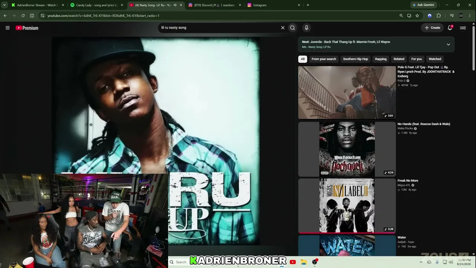This screenshot has width=476, height=268.
Task: Open No Hands video title link
Action: pyautogui.click(x=424, y=124)
